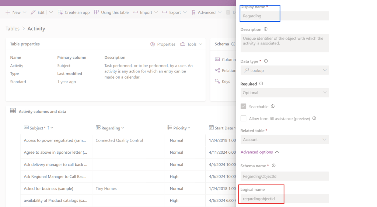Collapse the Advanced options section
Viewport: 377px width, 207px height.
point(260,152)
